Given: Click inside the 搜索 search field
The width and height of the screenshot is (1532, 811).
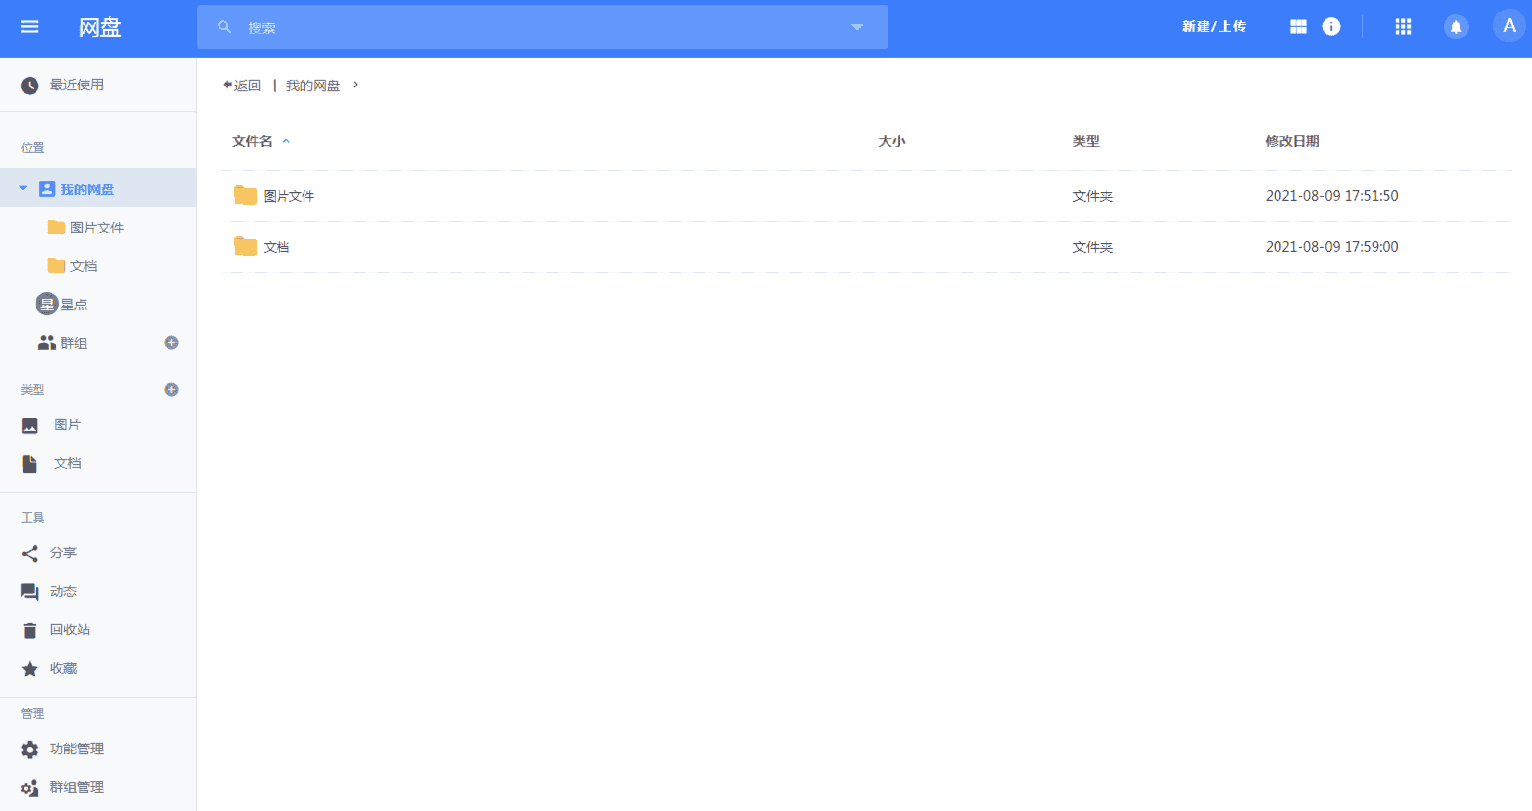Looking at the screenshot, I should 535,27.
